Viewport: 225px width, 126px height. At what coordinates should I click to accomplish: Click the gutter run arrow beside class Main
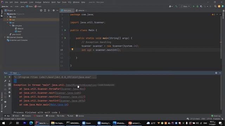pos(65,30)
